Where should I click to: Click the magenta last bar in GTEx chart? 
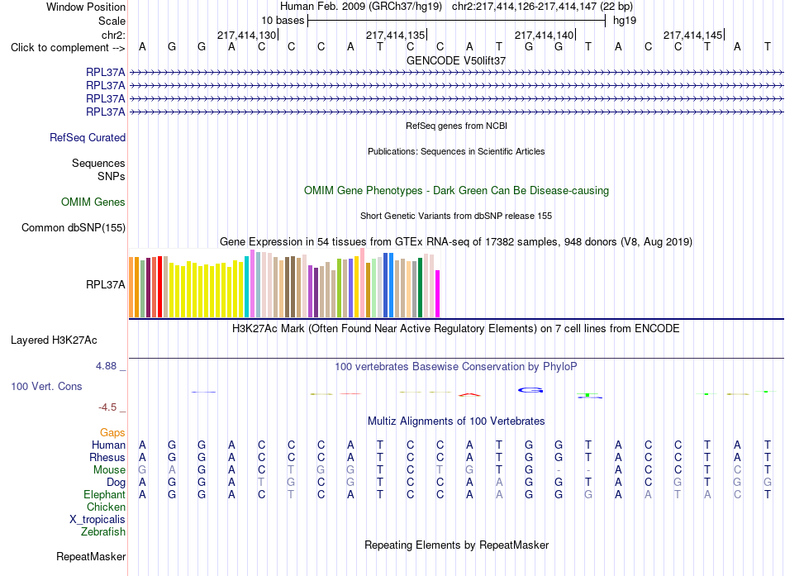coord(438,294)
